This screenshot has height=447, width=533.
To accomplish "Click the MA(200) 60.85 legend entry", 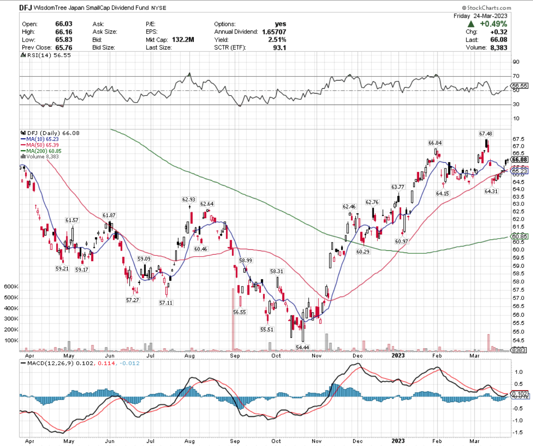I will 41,151.
